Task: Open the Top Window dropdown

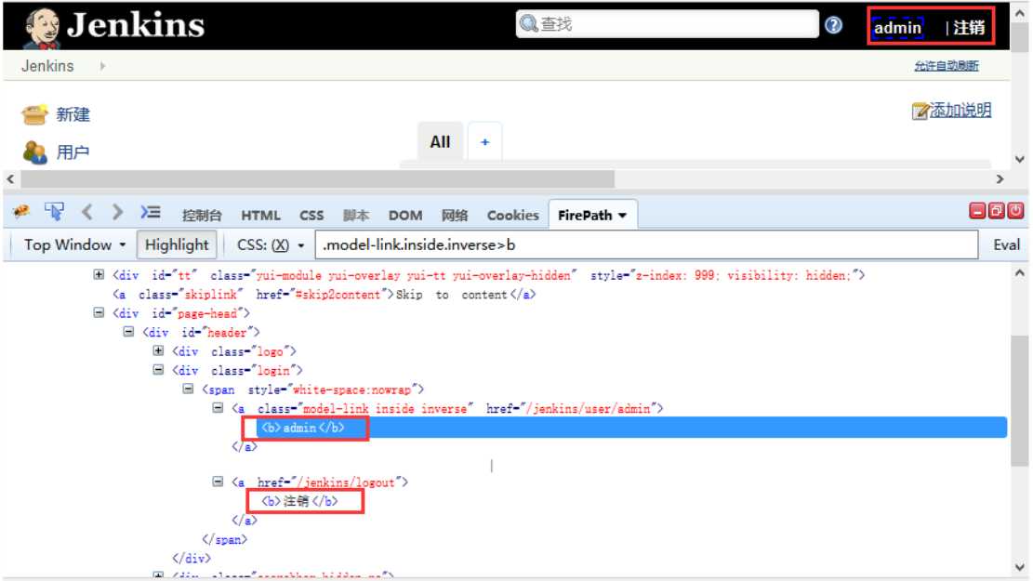Action: (73, 245)
